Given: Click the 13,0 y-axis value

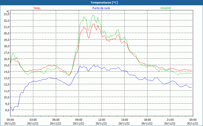Looking at the screenshot, I should (7, 78).
